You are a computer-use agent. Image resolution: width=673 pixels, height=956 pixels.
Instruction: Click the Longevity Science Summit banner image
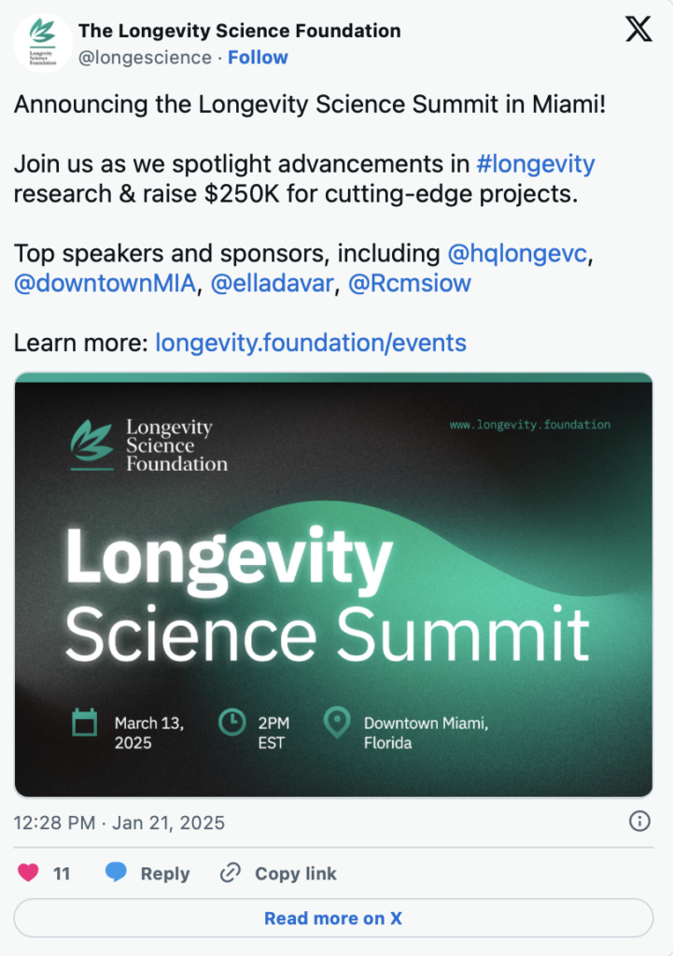333,584
